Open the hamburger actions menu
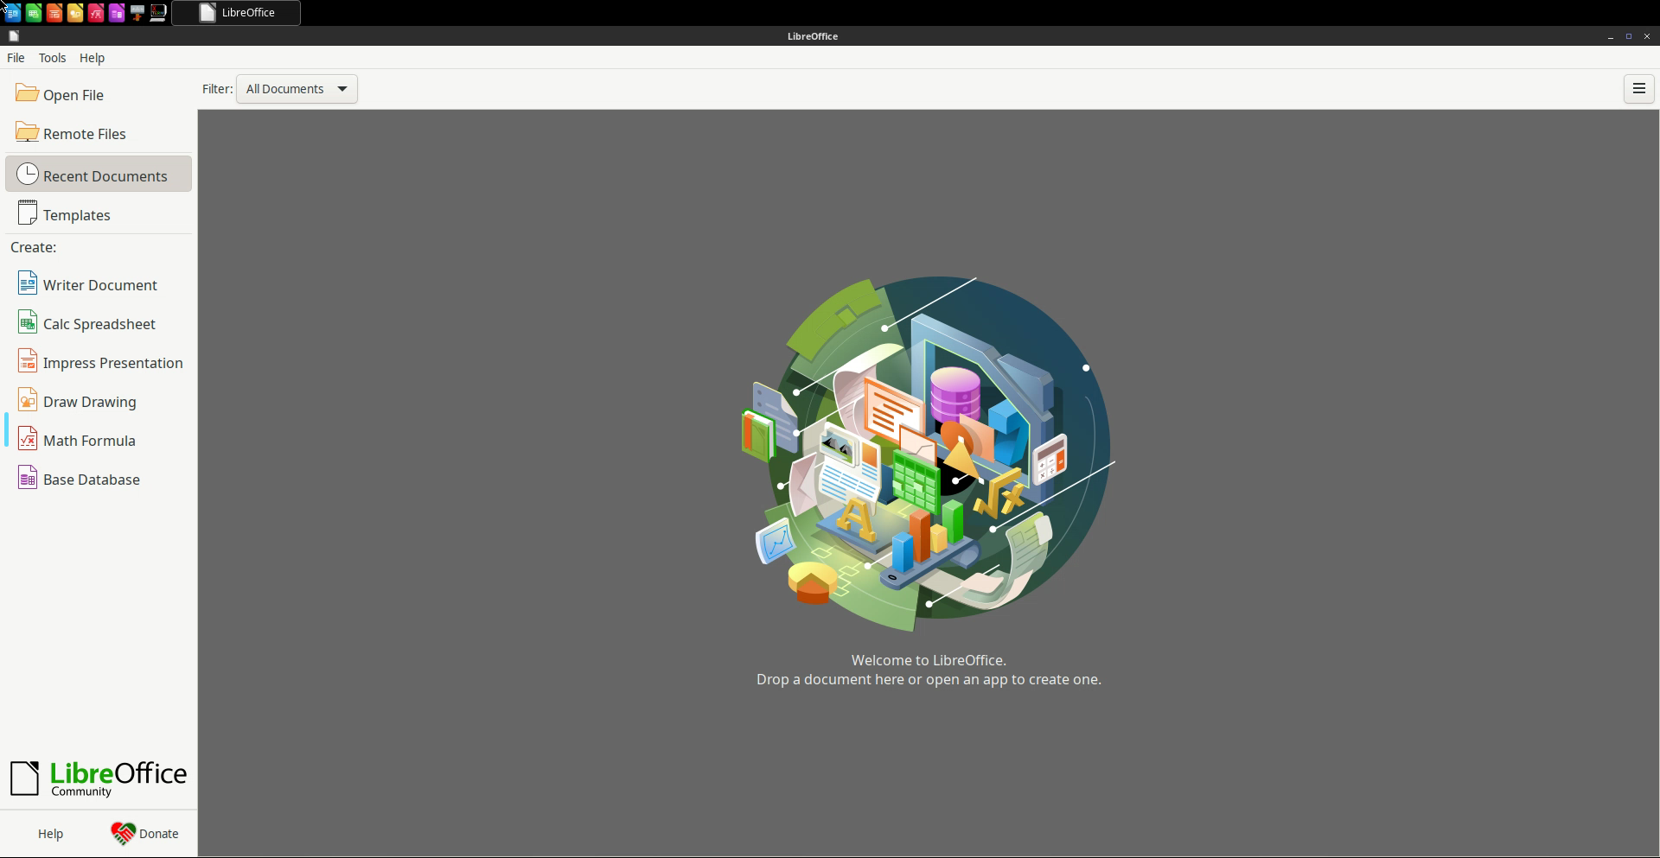Viewport: 1660px width, 858px height. 1638,89
